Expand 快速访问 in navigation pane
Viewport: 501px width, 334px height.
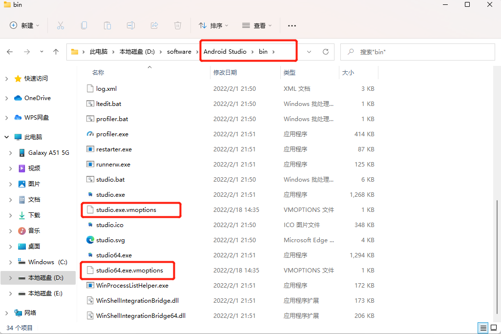click(x=7, y=79)
